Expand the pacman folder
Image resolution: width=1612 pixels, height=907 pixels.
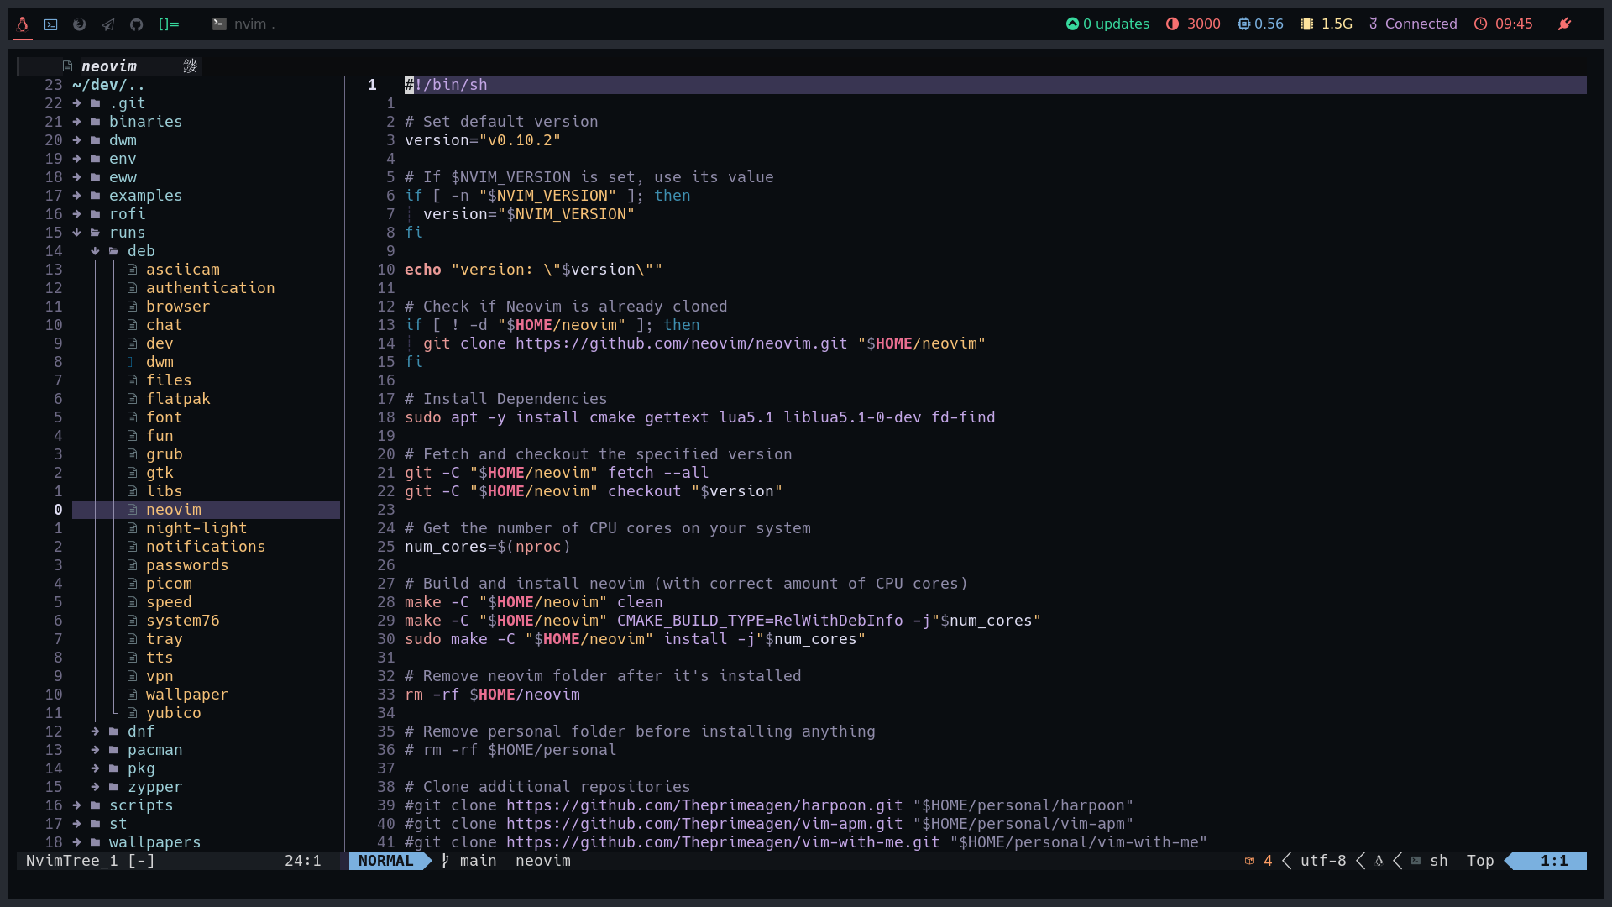pyautogui.click(x=154, y=750)
